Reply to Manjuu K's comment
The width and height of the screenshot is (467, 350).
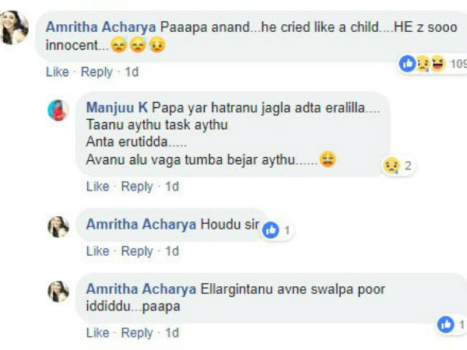[x=137, y=186]
